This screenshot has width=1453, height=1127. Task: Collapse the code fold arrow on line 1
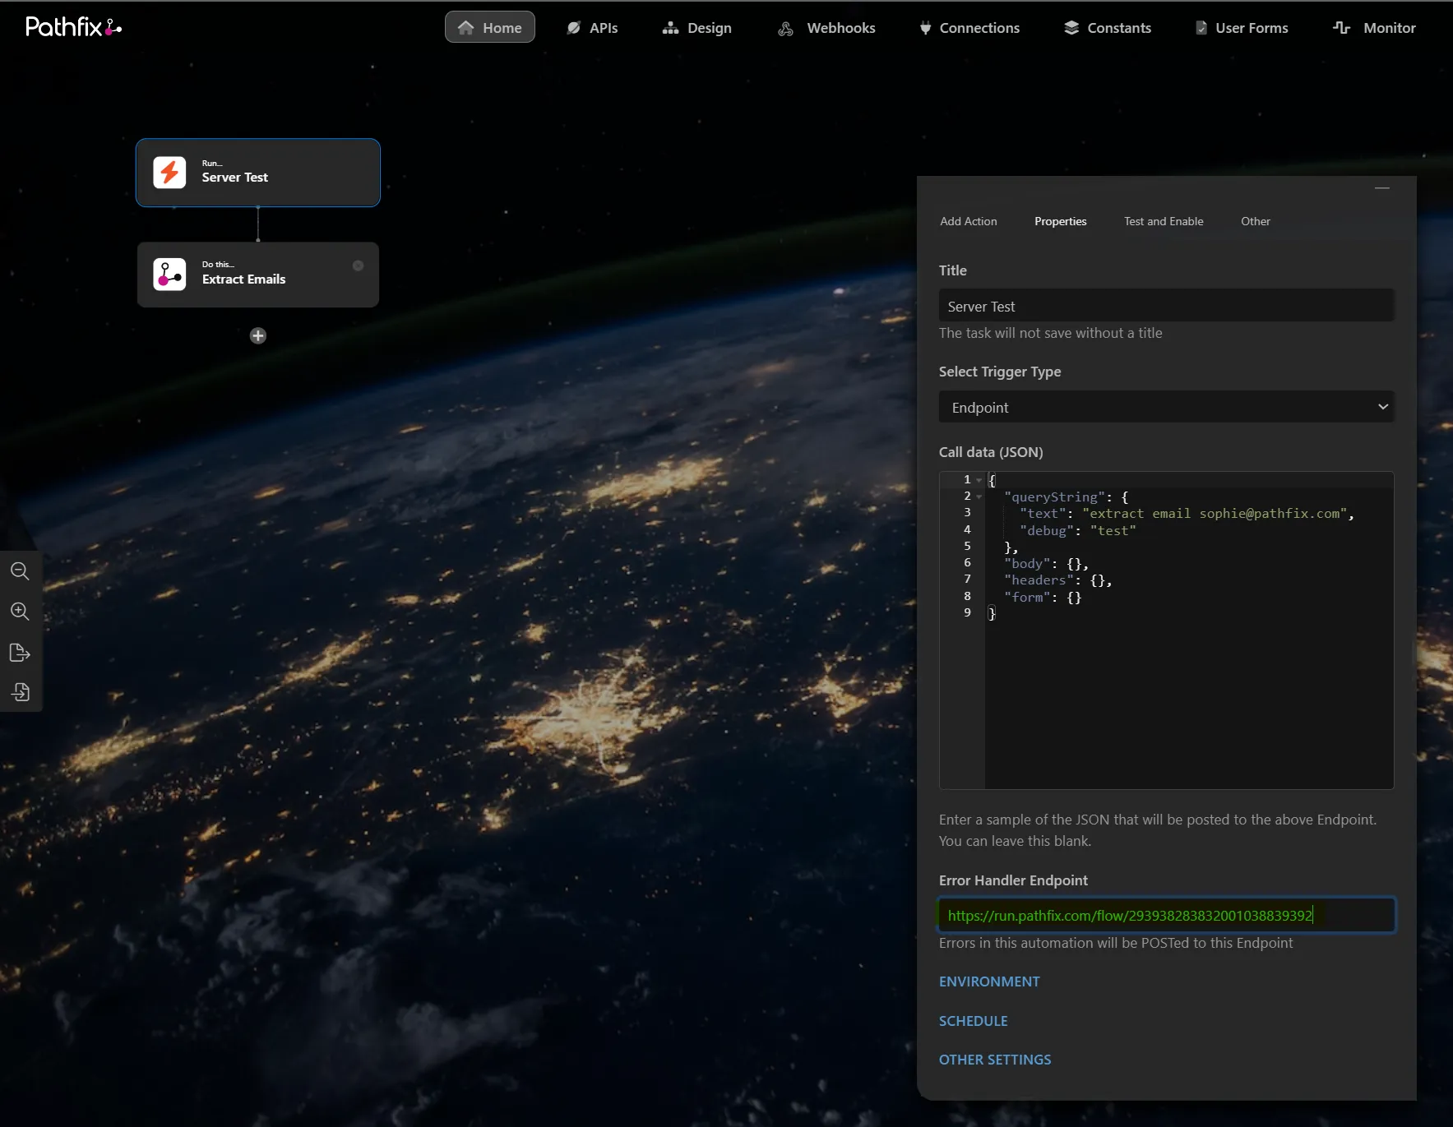click(x=979, y=480)
